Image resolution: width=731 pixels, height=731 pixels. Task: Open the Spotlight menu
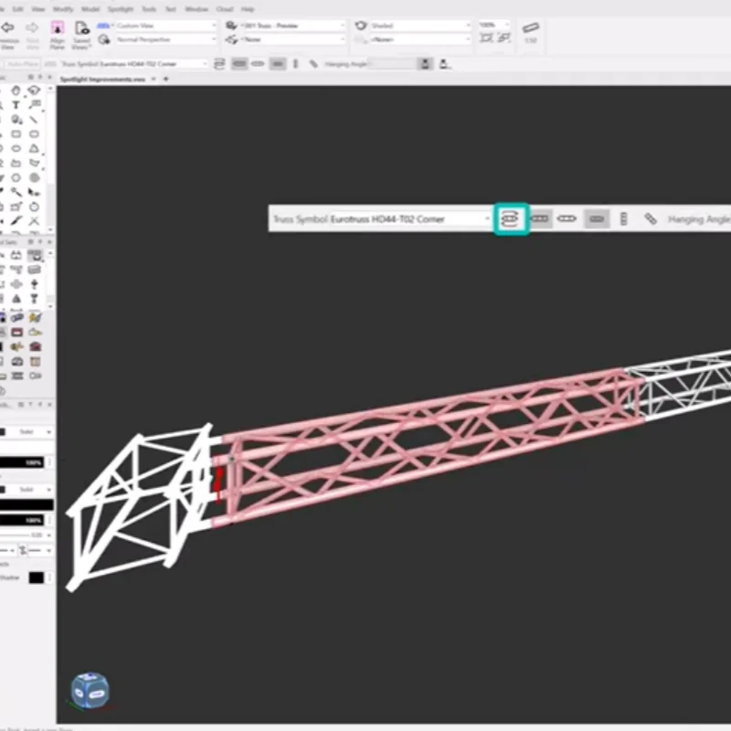coord(121,9)
